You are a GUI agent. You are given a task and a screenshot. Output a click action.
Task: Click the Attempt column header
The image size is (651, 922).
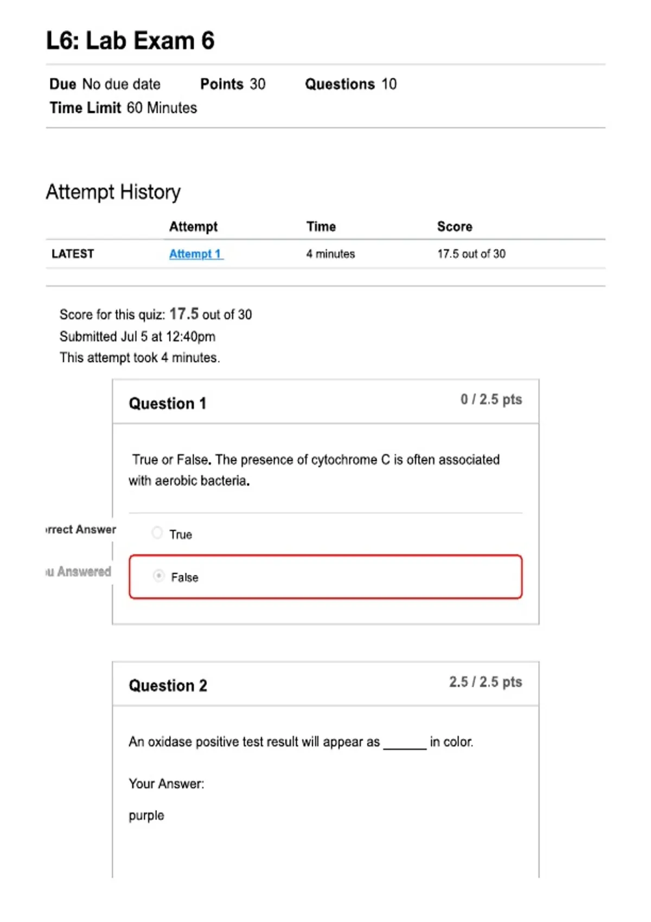pyautogui.click(x=193, y=227)
